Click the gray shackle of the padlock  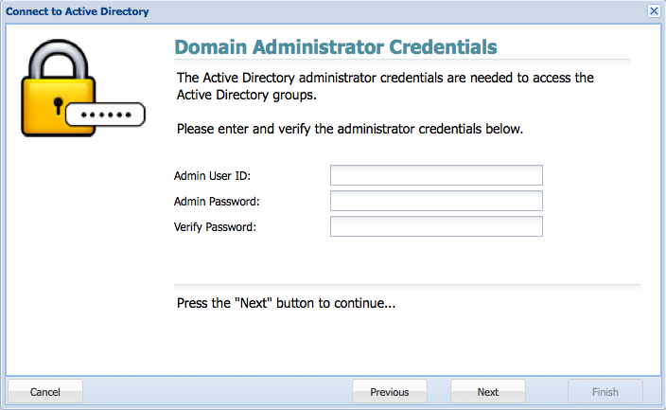59,59
